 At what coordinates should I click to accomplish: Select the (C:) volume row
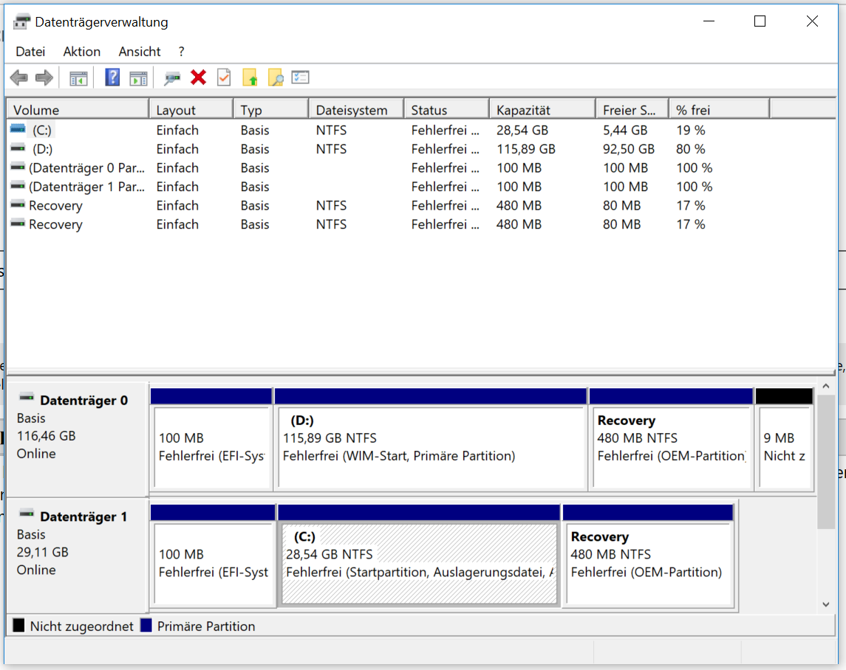(387, 130)
